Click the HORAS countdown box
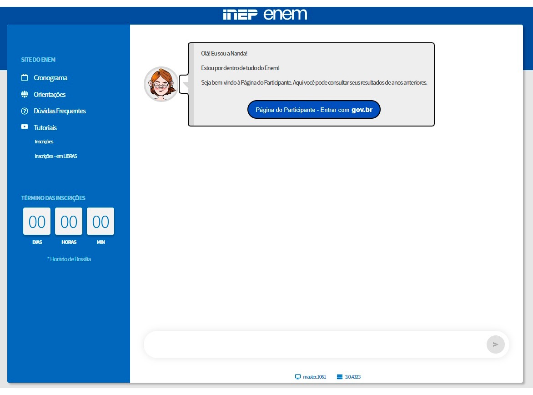 click(x=69, y=222)
